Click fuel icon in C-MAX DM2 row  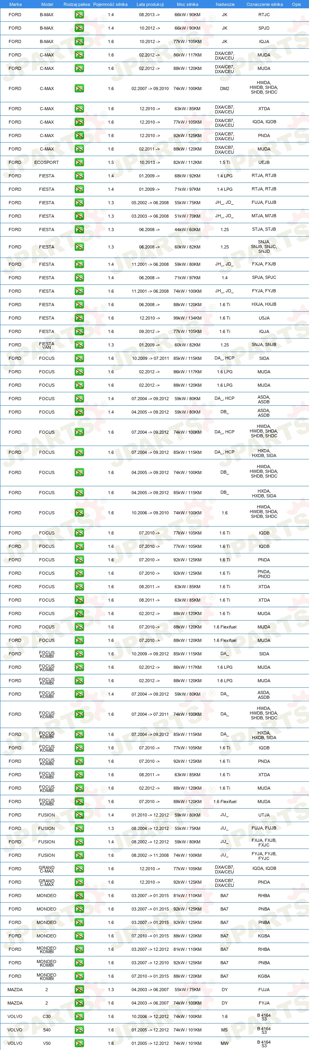(79, 88)
